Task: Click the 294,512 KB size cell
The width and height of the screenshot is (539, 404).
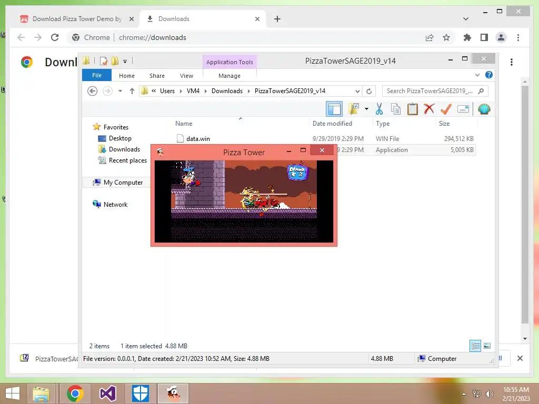Action: [x=458, y=139]
